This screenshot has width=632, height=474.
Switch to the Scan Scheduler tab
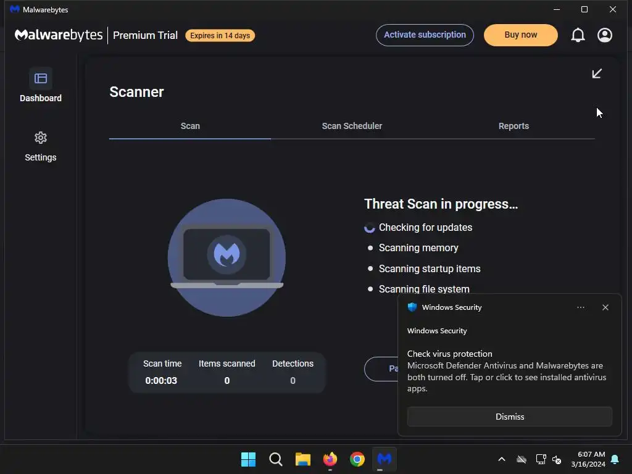tap(352, 126)
